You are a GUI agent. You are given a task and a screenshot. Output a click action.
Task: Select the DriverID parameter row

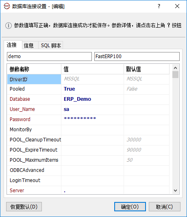[88, 79]
